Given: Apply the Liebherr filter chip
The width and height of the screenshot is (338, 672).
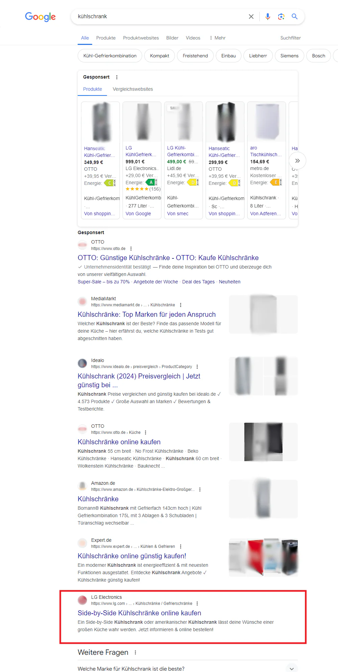Looking at the screenshot, I should click(x=258, y=56).
